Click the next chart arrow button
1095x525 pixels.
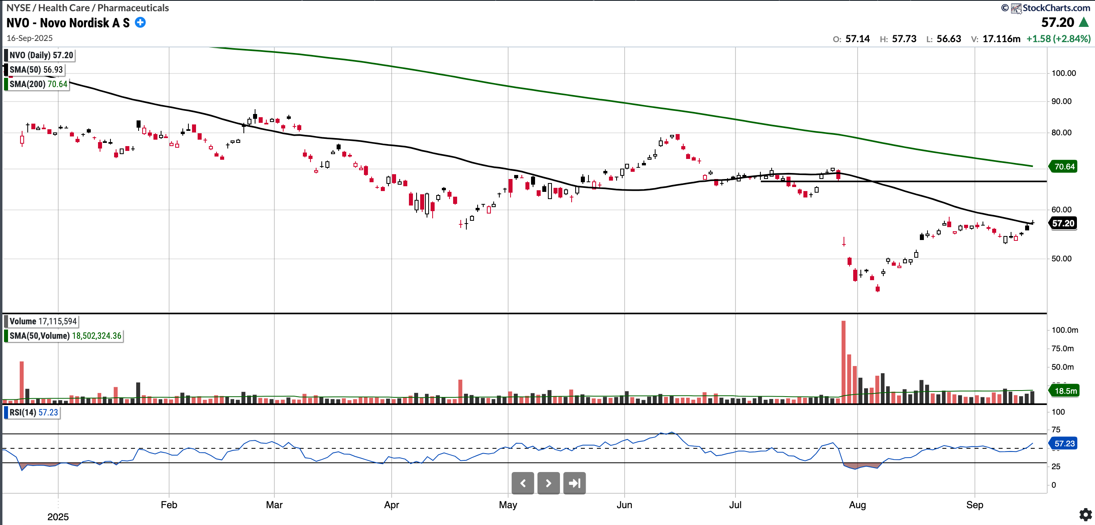pos(548,483)
